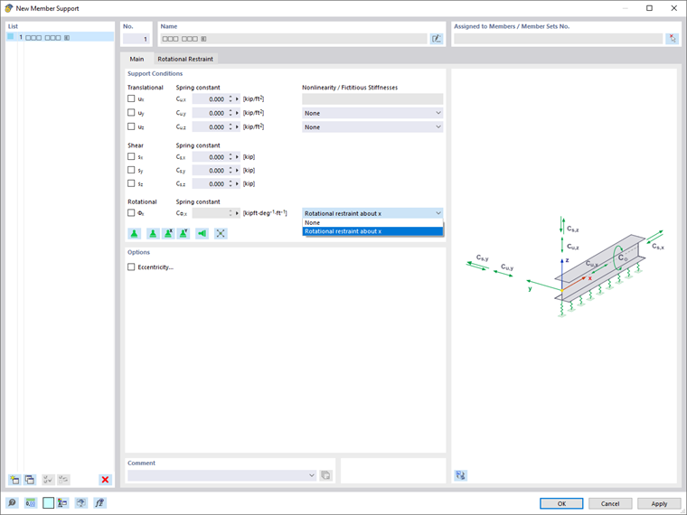
Task: Click the Cu,x spring constant value field
Action: [x=210, y=99]
